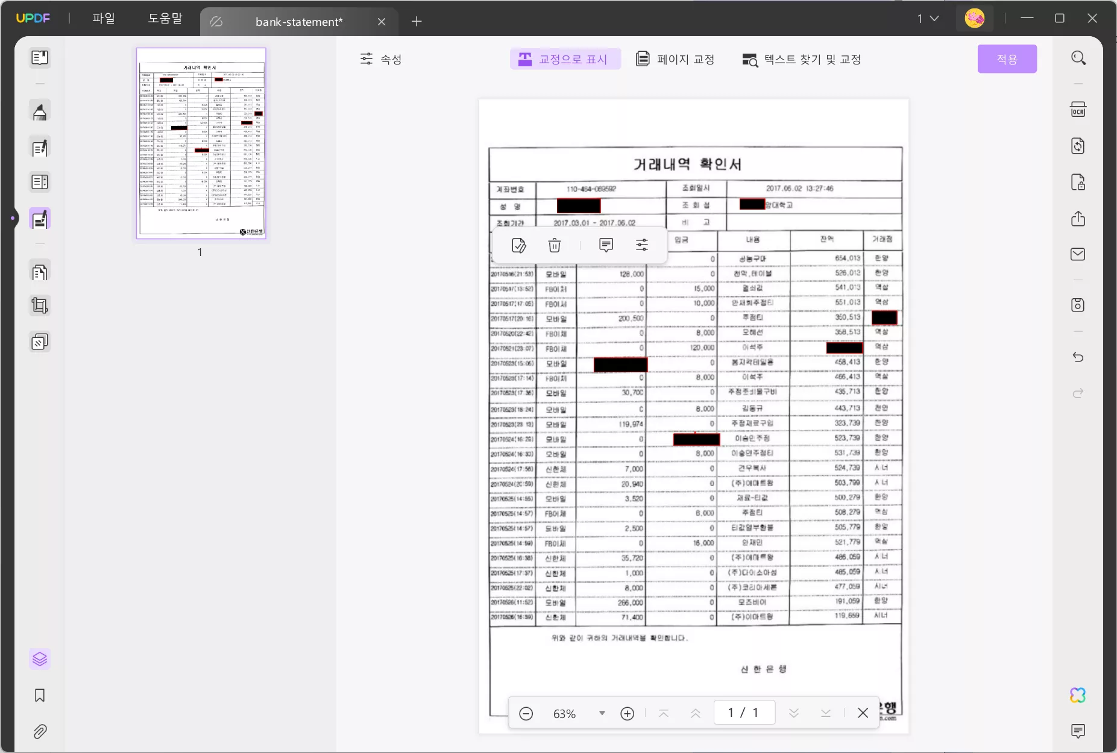Open the Page tools stamp icon
1117x753 pixels.
pyautogui.click(x=40, y=342)
